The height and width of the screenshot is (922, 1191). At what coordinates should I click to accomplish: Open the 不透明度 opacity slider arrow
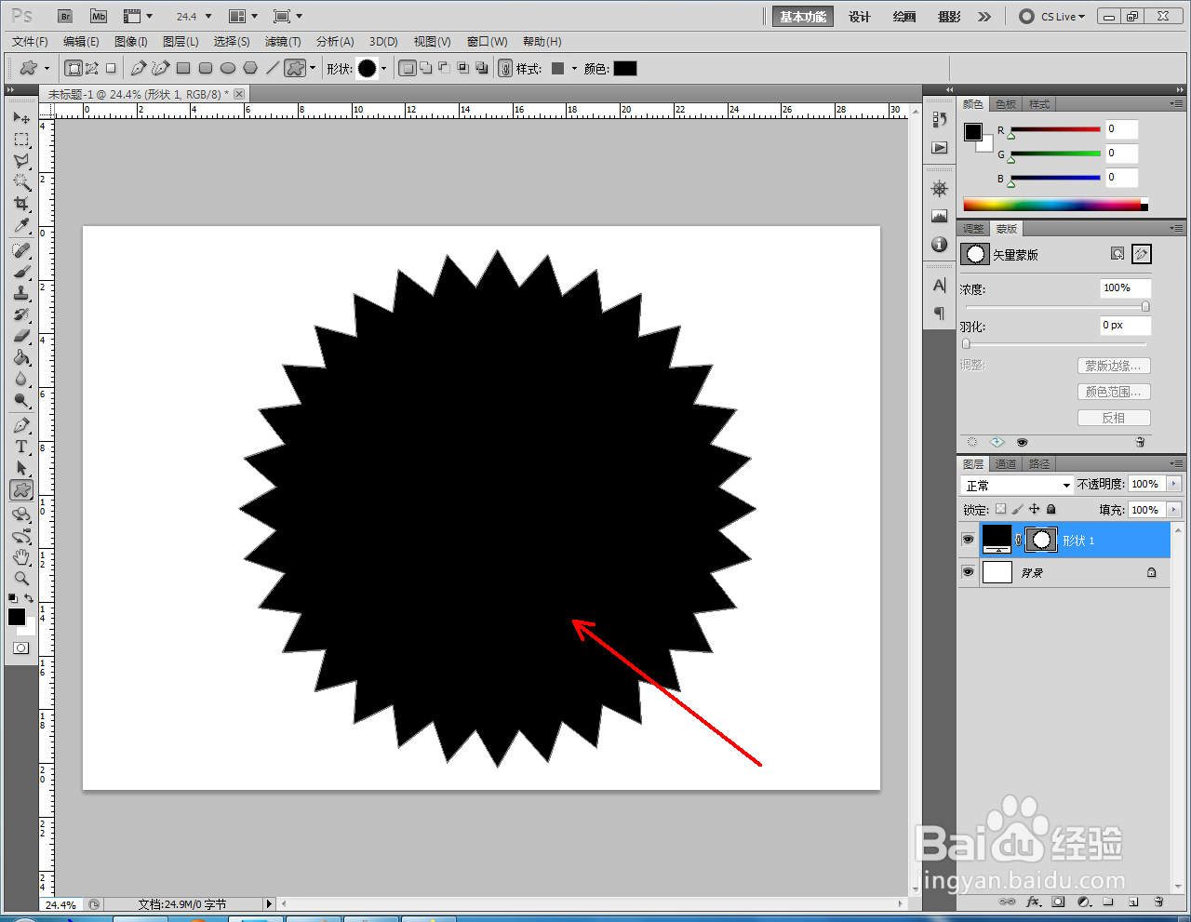point(1173,484)
